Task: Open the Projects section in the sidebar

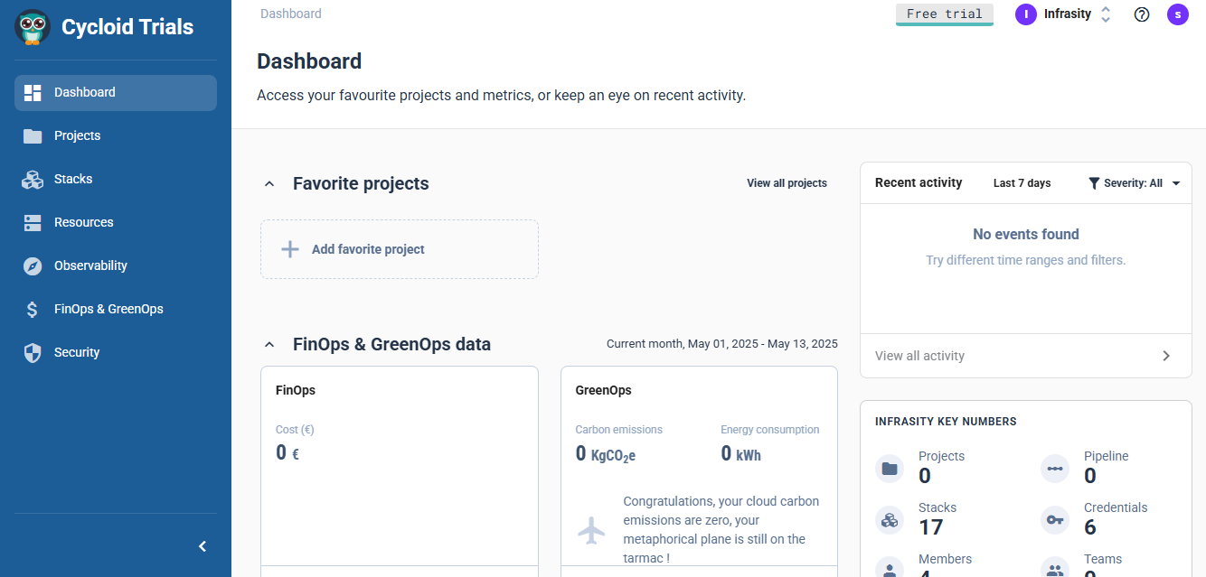Action: tap(77, 135)
